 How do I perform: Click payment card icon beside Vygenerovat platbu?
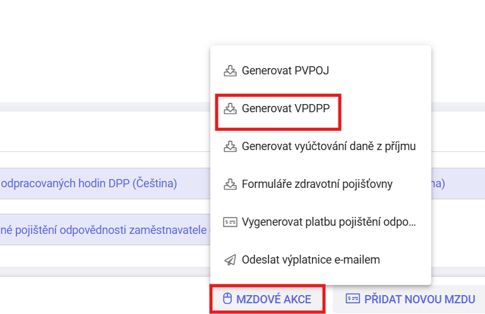[230, 222]
